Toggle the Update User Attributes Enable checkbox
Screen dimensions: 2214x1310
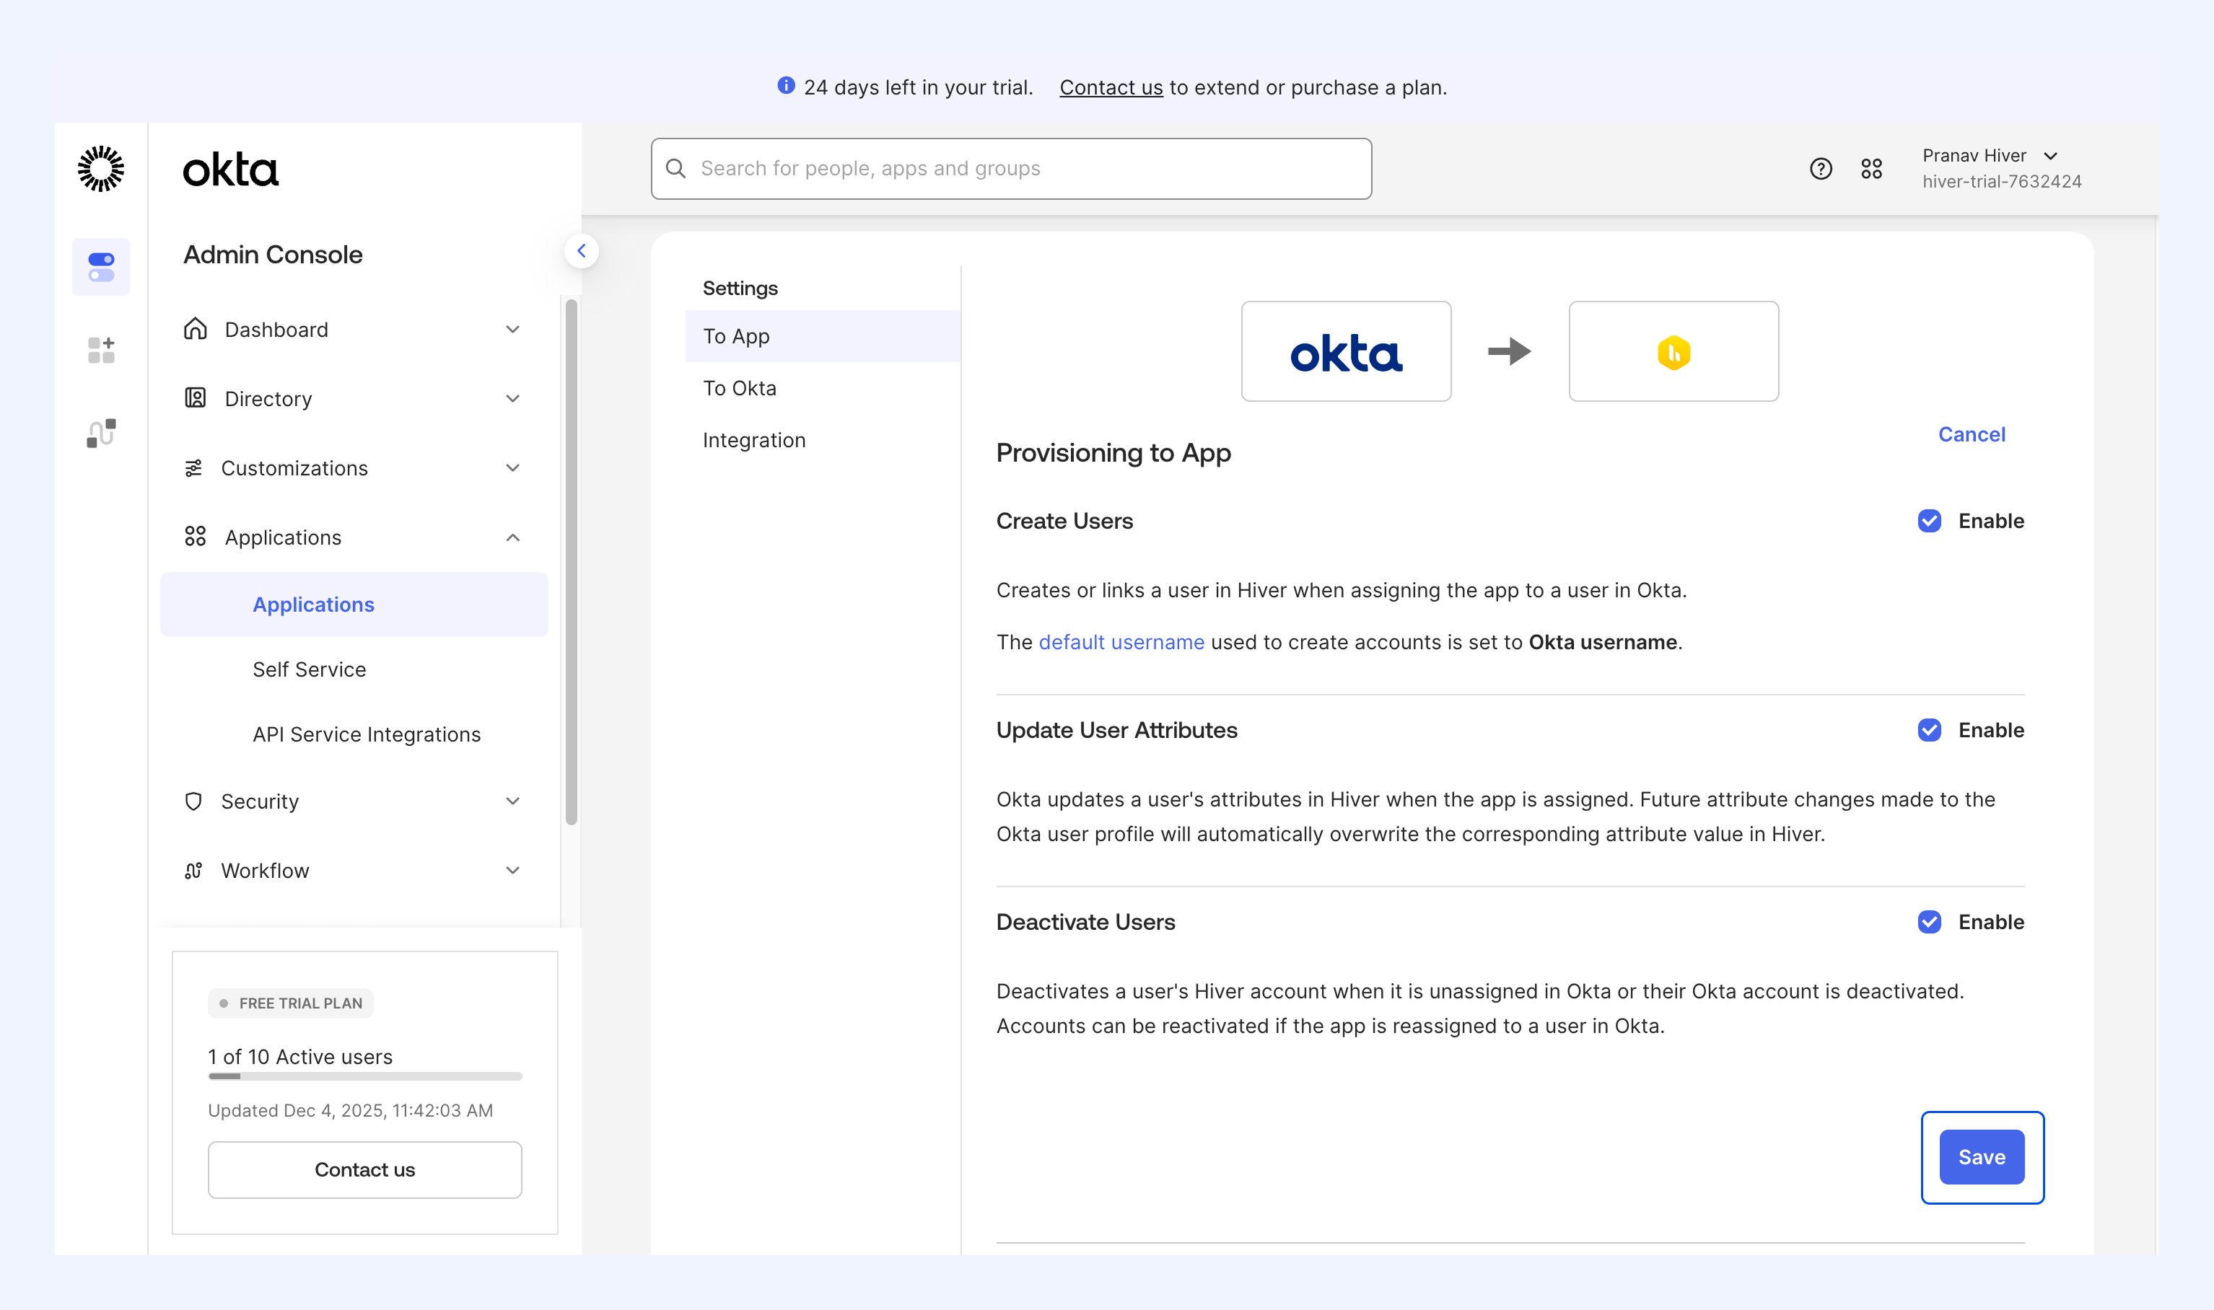pos(1930,730)
